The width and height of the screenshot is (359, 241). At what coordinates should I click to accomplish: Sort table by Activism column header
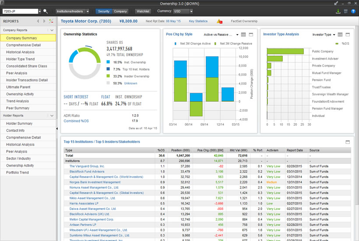coord(272,150)
